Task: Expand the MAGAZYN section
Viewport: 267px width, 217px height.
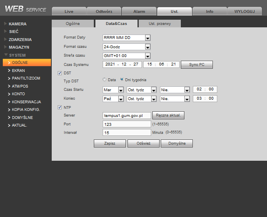Action: [19, 47]
